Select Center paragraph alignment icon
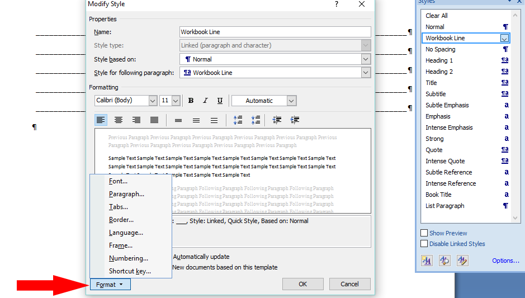525x298 pixels. [119, 120]
